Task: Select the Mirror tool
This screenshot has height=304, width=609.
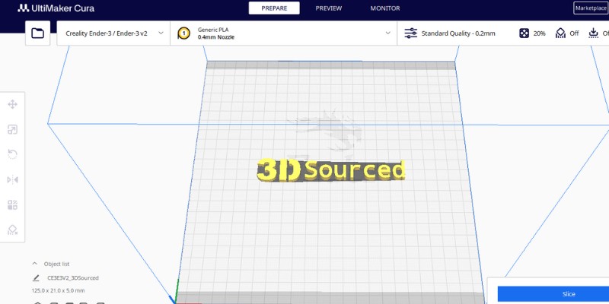Action: tap(12, 180)
